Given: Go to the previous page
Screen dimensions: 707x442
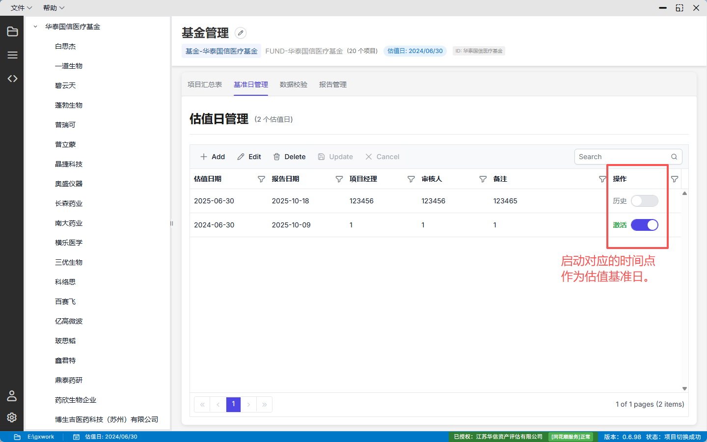Looking at the screenshot, I should click(x=218, y=405).
